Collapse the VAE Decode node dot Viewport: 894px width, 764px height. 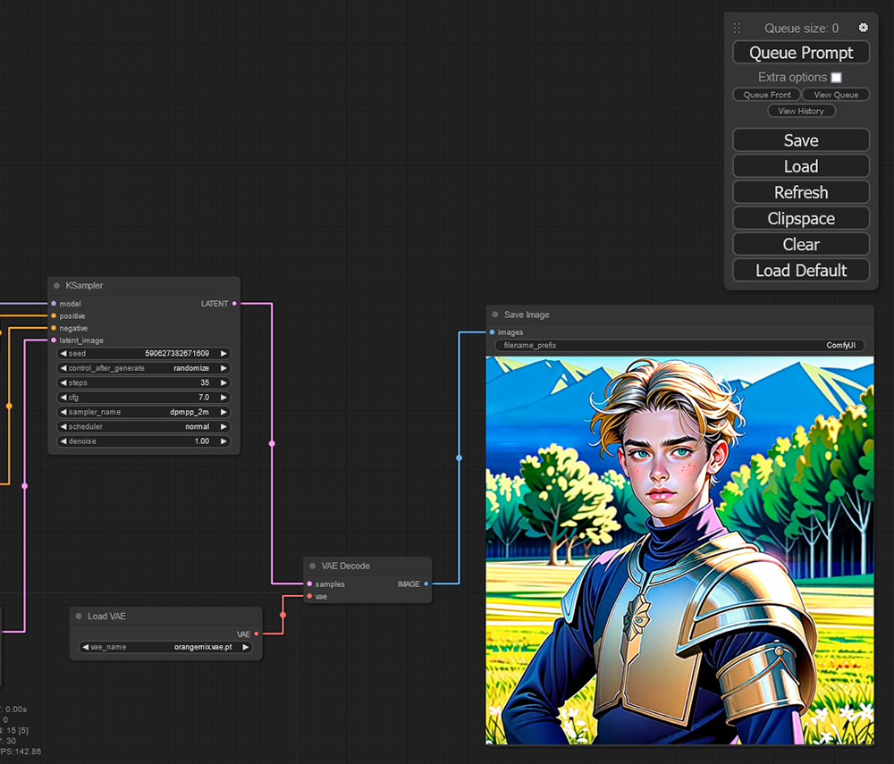313,566
